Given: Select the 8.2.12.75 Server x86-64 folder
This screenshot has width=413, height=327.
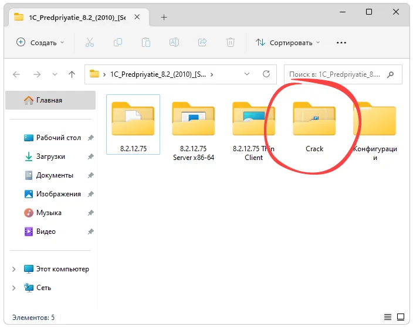Looking at the screenshot, I should 194,131.
